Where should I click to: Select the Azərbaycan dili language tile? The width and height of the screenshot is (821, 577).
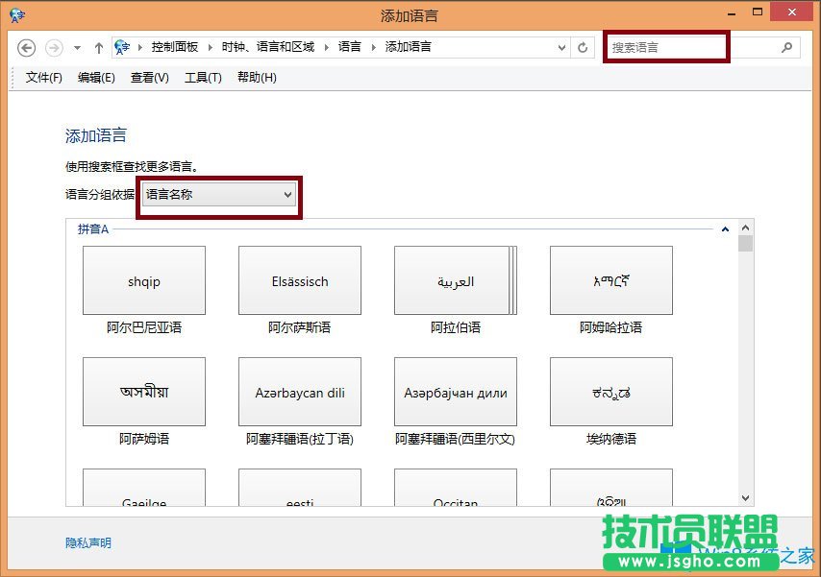299,392
